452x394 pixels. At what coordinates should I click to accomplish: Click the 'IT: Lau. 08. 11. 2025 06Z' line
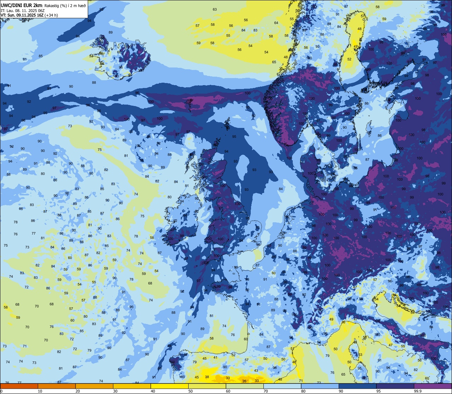pyautogui.click(x=22, y=10)
